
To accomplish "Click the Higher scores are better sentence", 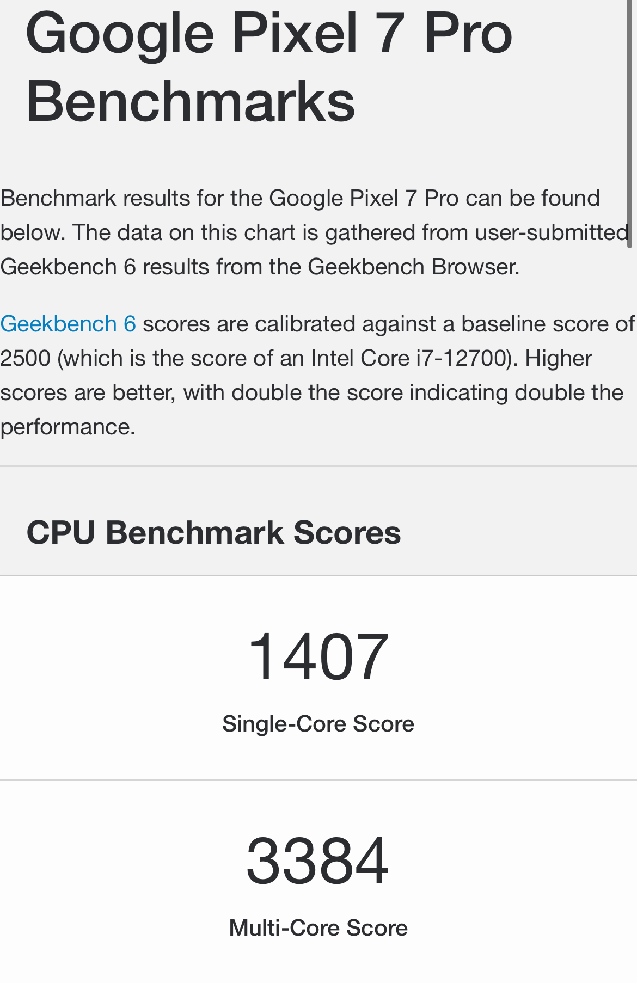I will click(312, 392).
